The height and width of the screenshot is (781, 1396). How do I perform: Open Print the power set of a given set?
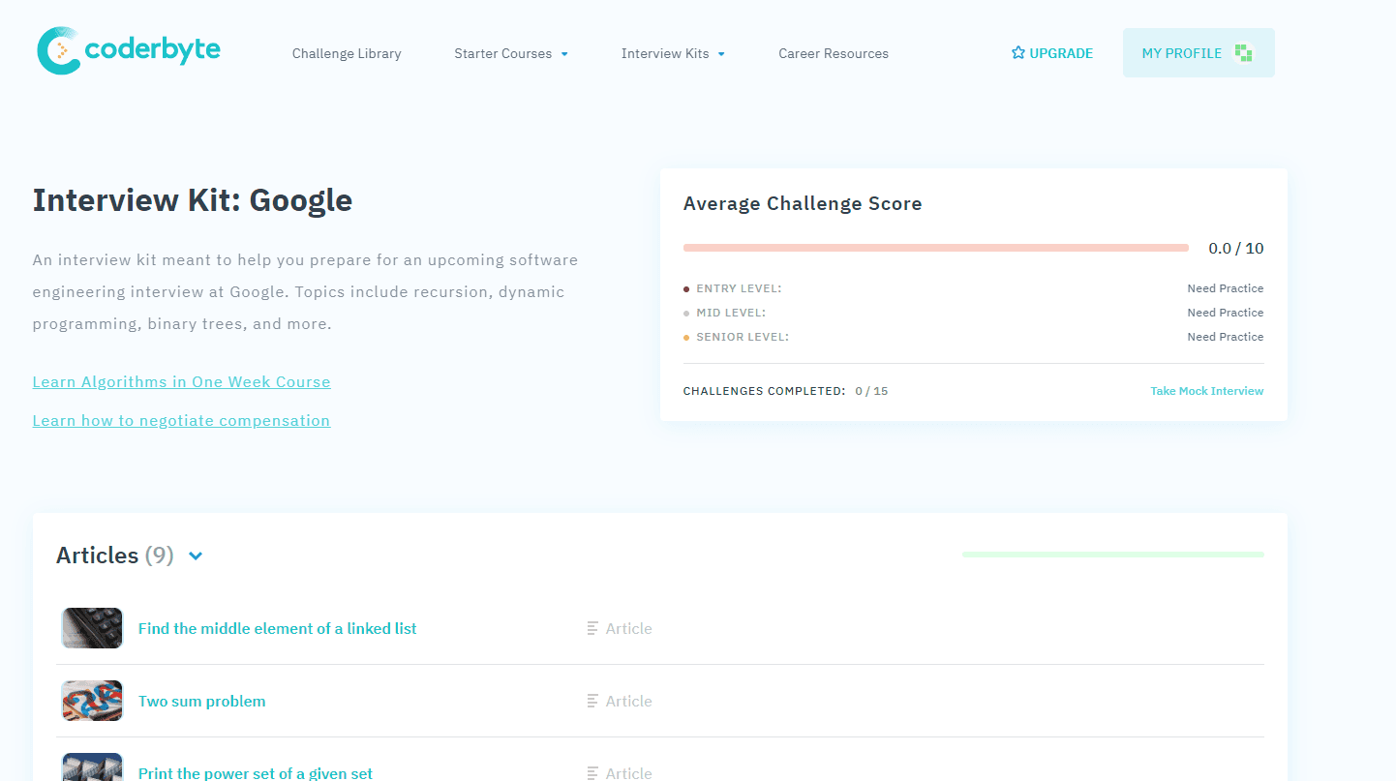pyautogui.click(x=256, y=773)
